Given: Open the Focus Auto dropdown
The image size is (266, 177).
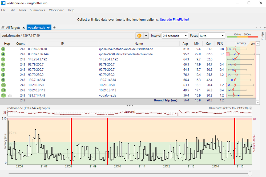Looking at the screenshot, I should coord(212,36).
